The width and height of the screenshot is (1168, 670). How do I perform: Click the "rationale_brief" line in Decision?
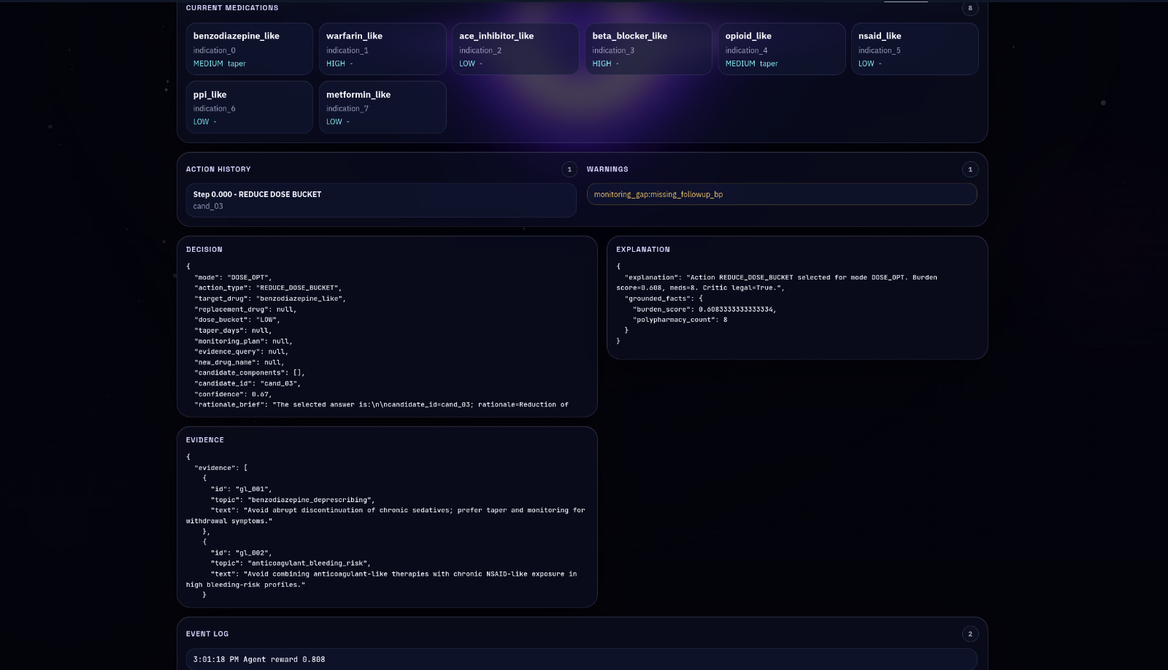tap(381, 404)
